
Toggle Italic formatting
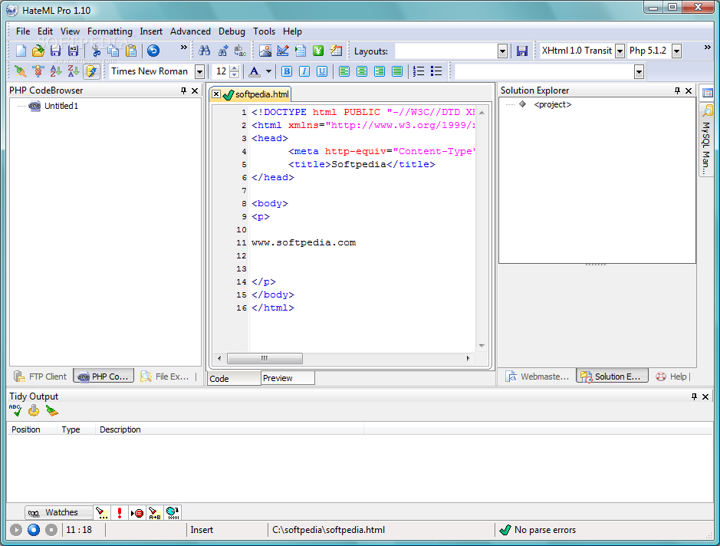(304, 71)
